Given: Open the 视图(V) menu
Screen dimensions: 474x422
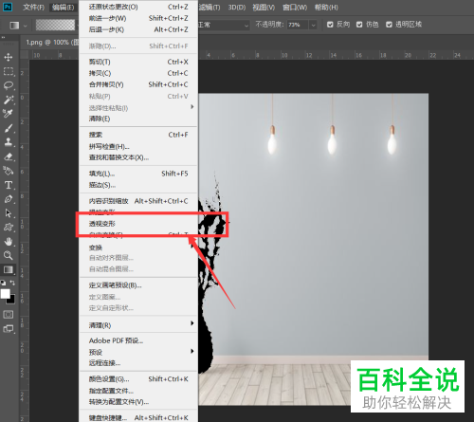Looking at the screenshot, I should tap(264, 7).
